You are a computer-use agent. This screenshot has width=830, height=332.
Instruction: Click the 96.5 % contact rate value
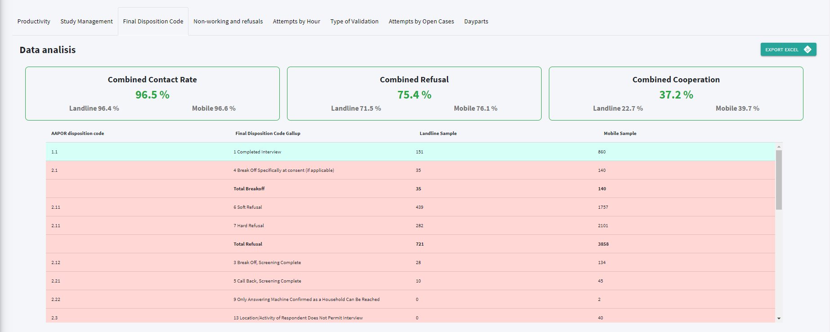point(153,95)
